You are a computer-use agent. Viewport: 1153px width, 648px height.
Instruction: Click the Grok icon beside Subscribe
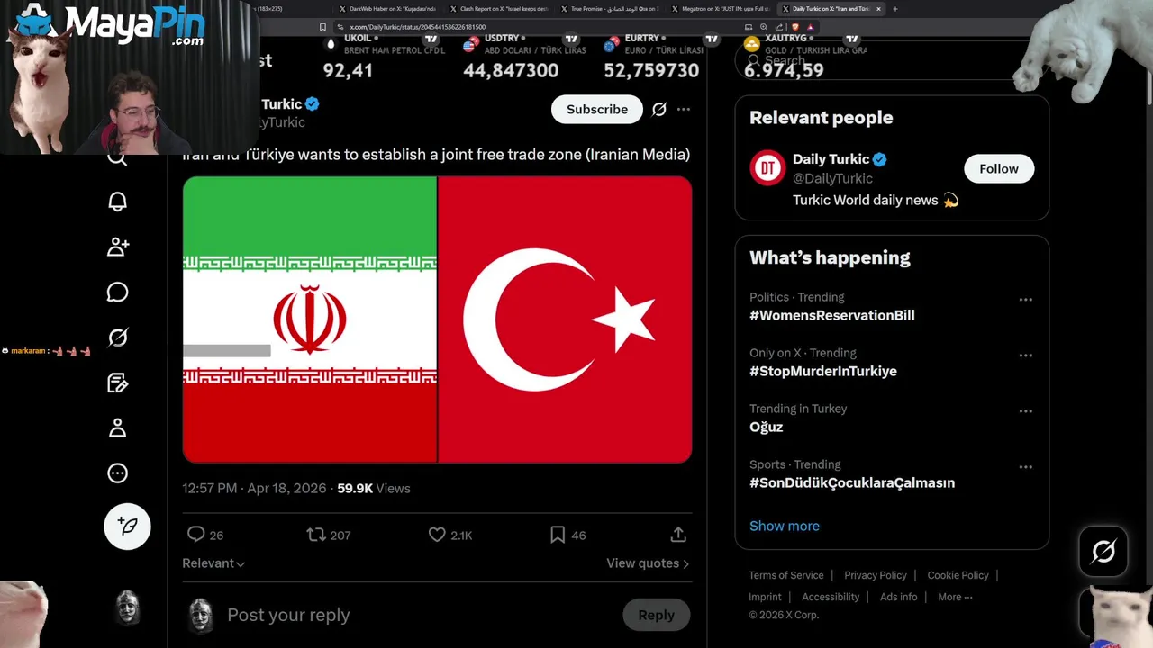tap(659, 110)
